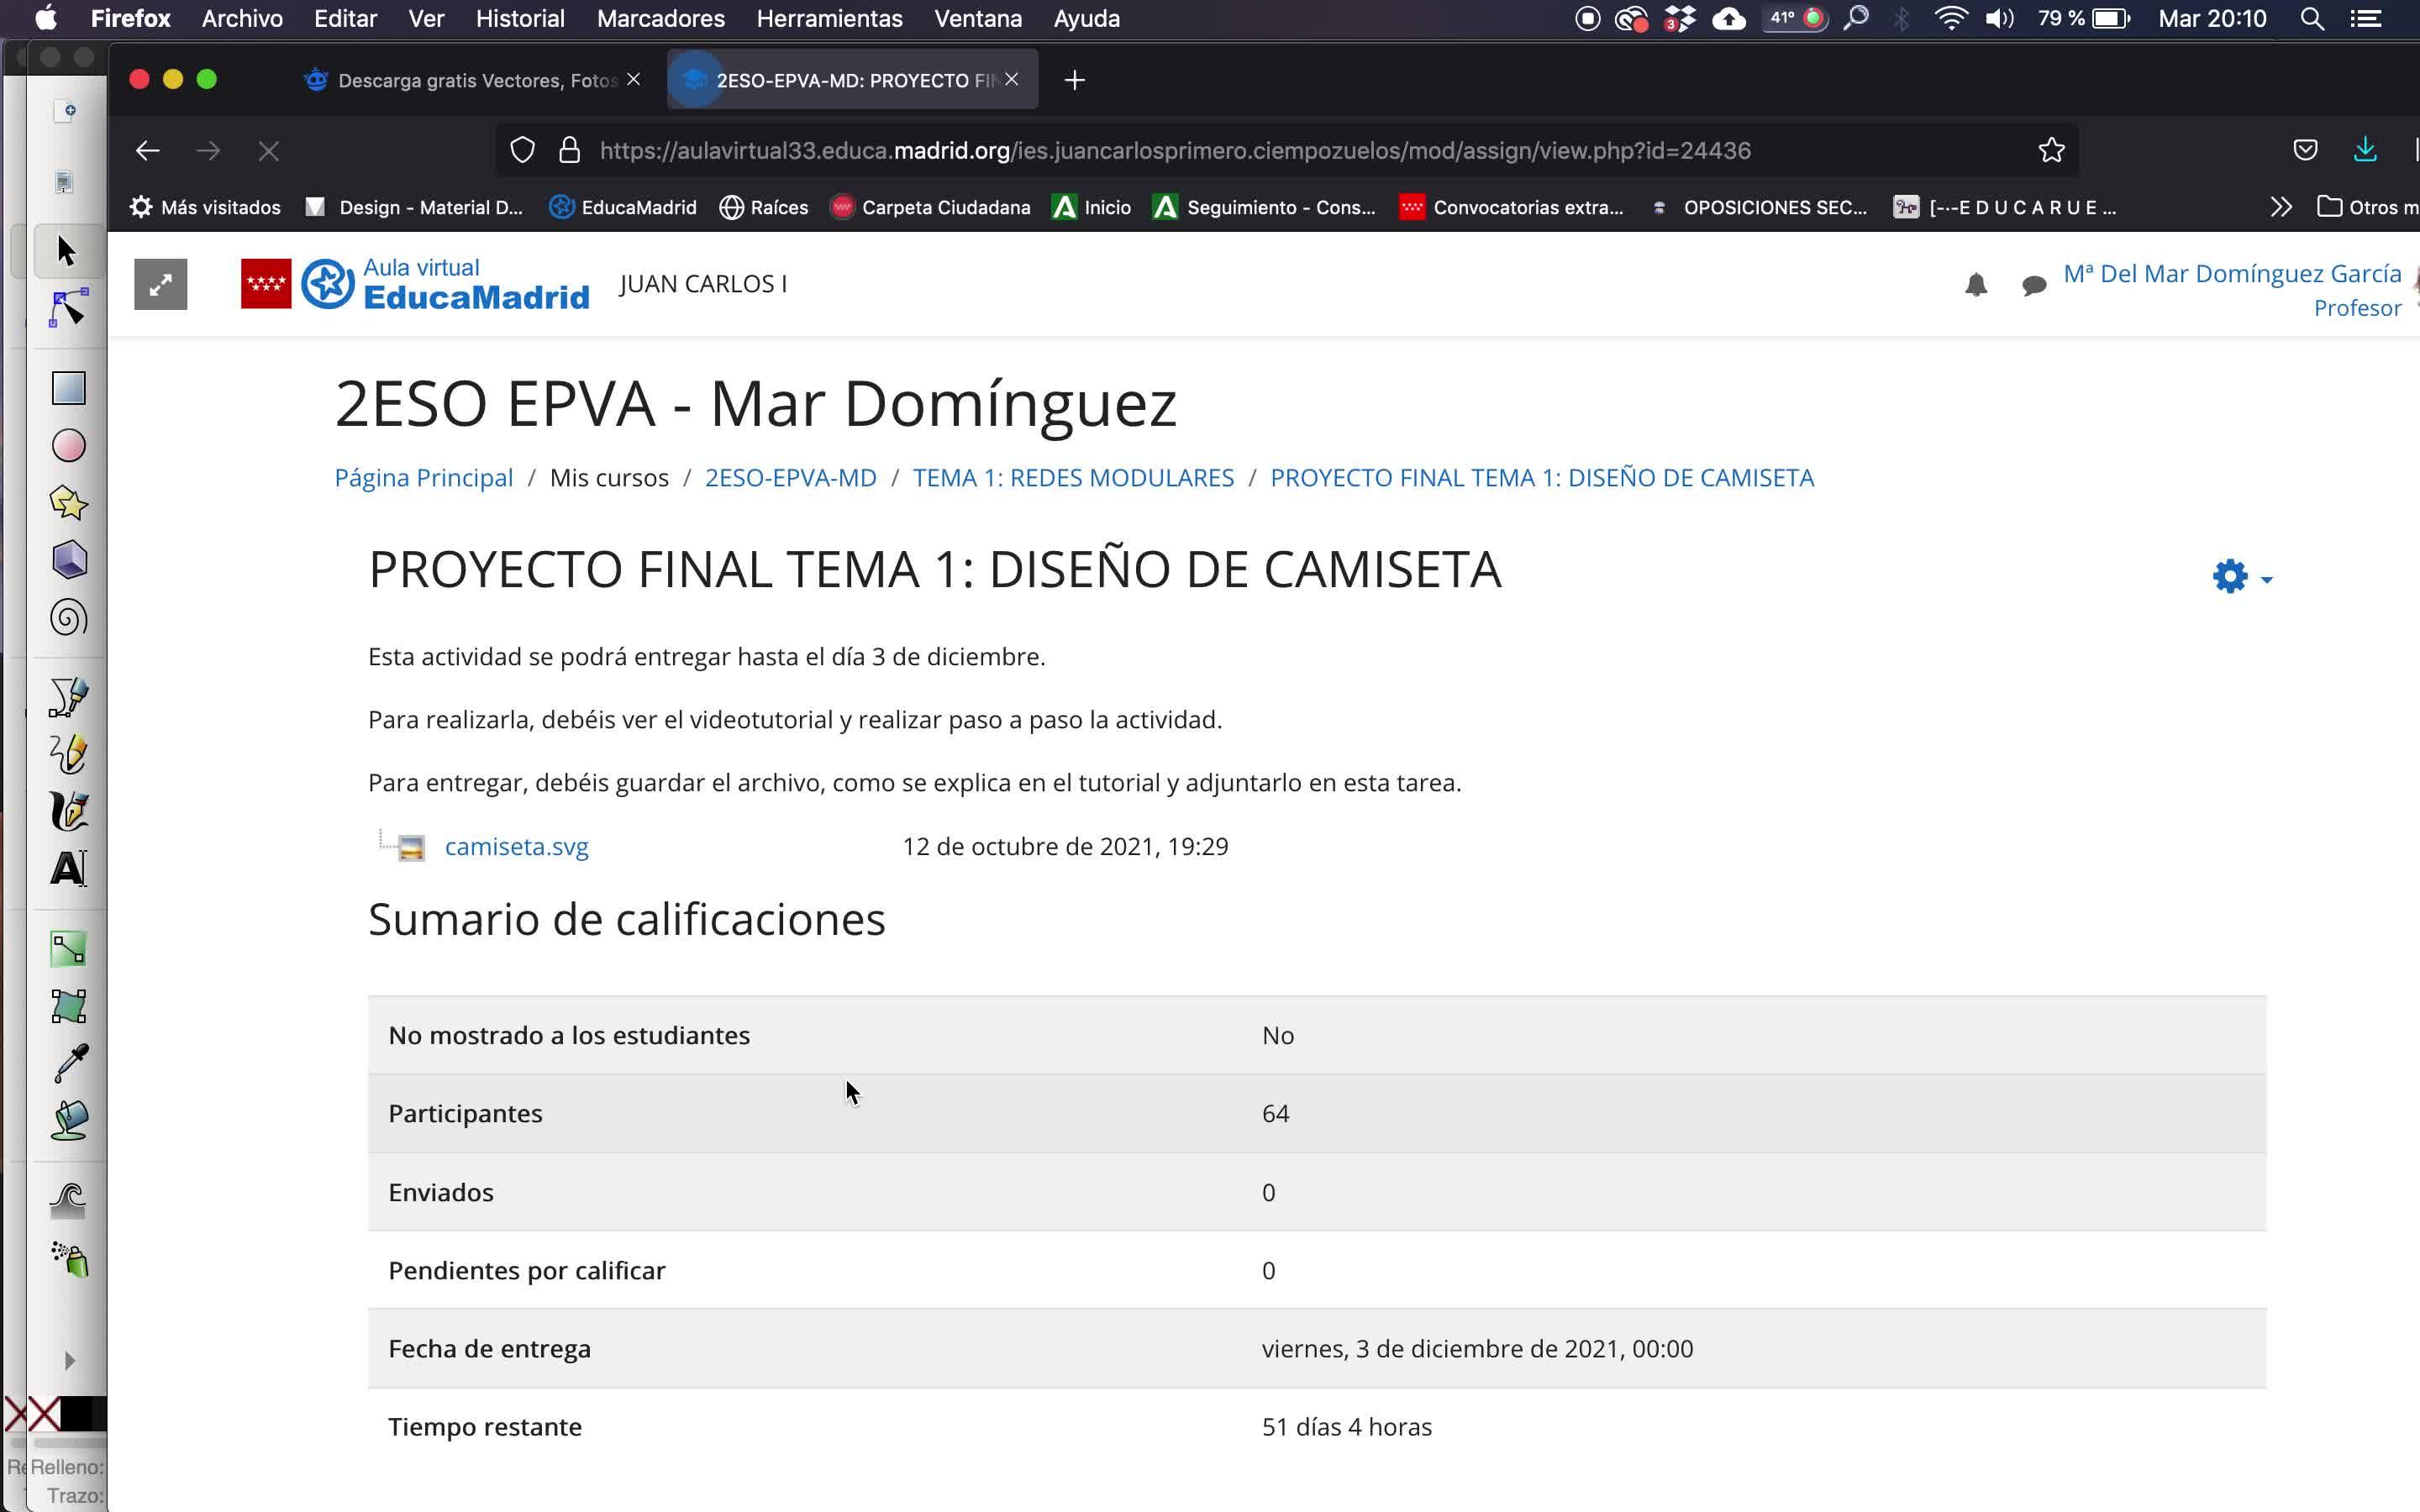Image resolution: width=2420 pixels, height=1512 pixels.
Task: Open the messages speech bubble icon
Action: [2033, 286]
